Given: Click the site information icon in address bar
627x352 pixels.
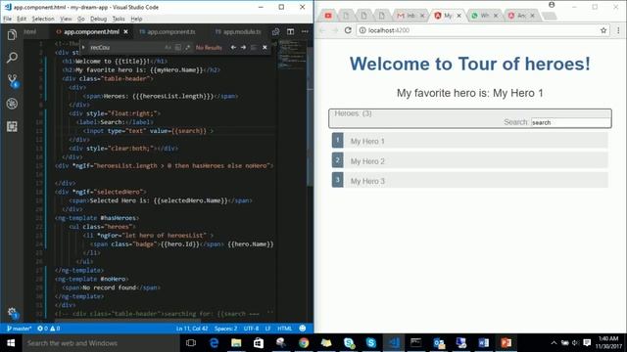Looking at the screenshot, I should pyautogui.click(x=362, y=30).
